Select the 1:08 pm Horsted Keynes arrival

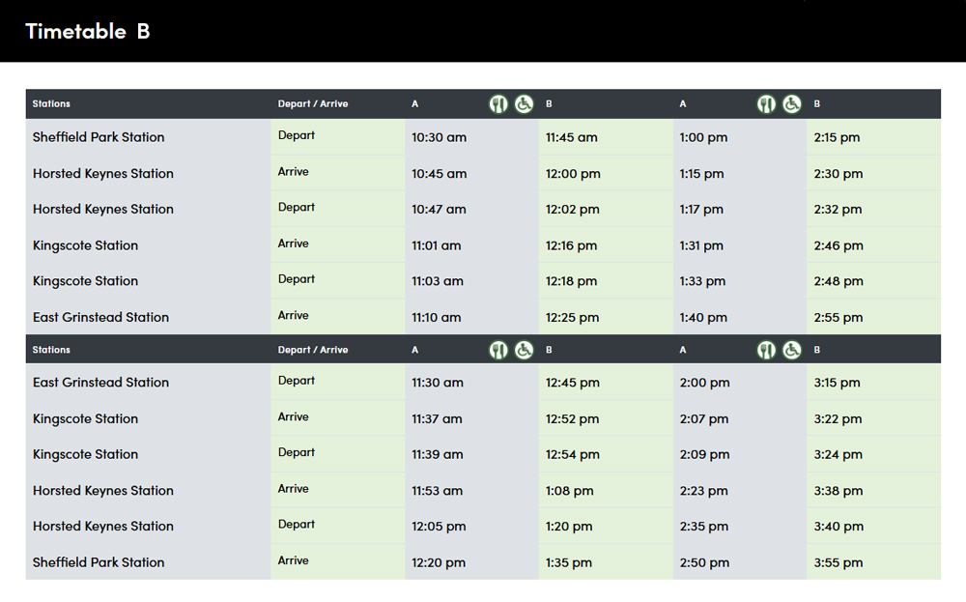pyautogui.click(x=569, y=491)
